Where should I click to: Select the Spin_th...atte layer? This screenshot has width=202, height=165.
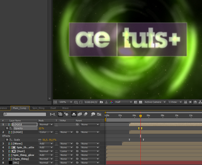tap(25, 147)
